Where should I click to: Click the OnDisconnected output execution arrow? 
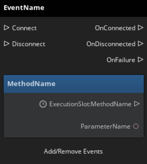[140, 44]
